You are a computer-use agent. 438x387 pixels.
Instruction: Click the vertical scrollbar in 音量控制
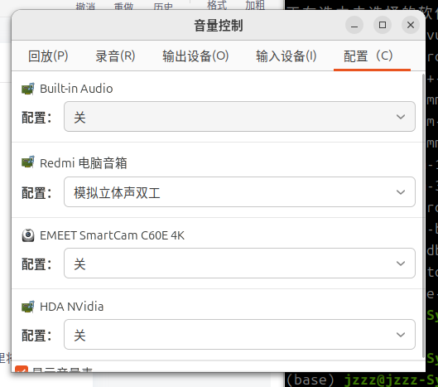click(423, 215)
